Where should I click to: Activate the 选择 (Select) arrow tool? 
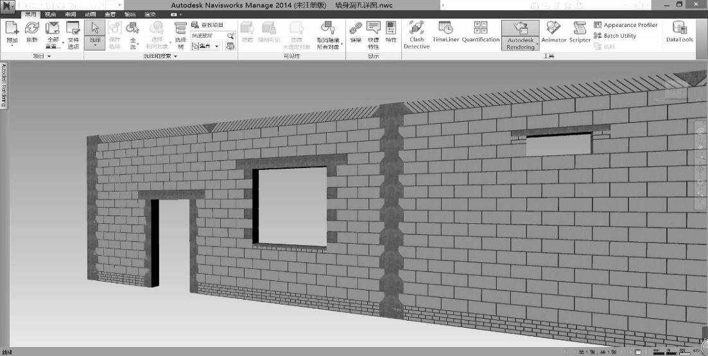pyautogui.click(x=95, y=28)
